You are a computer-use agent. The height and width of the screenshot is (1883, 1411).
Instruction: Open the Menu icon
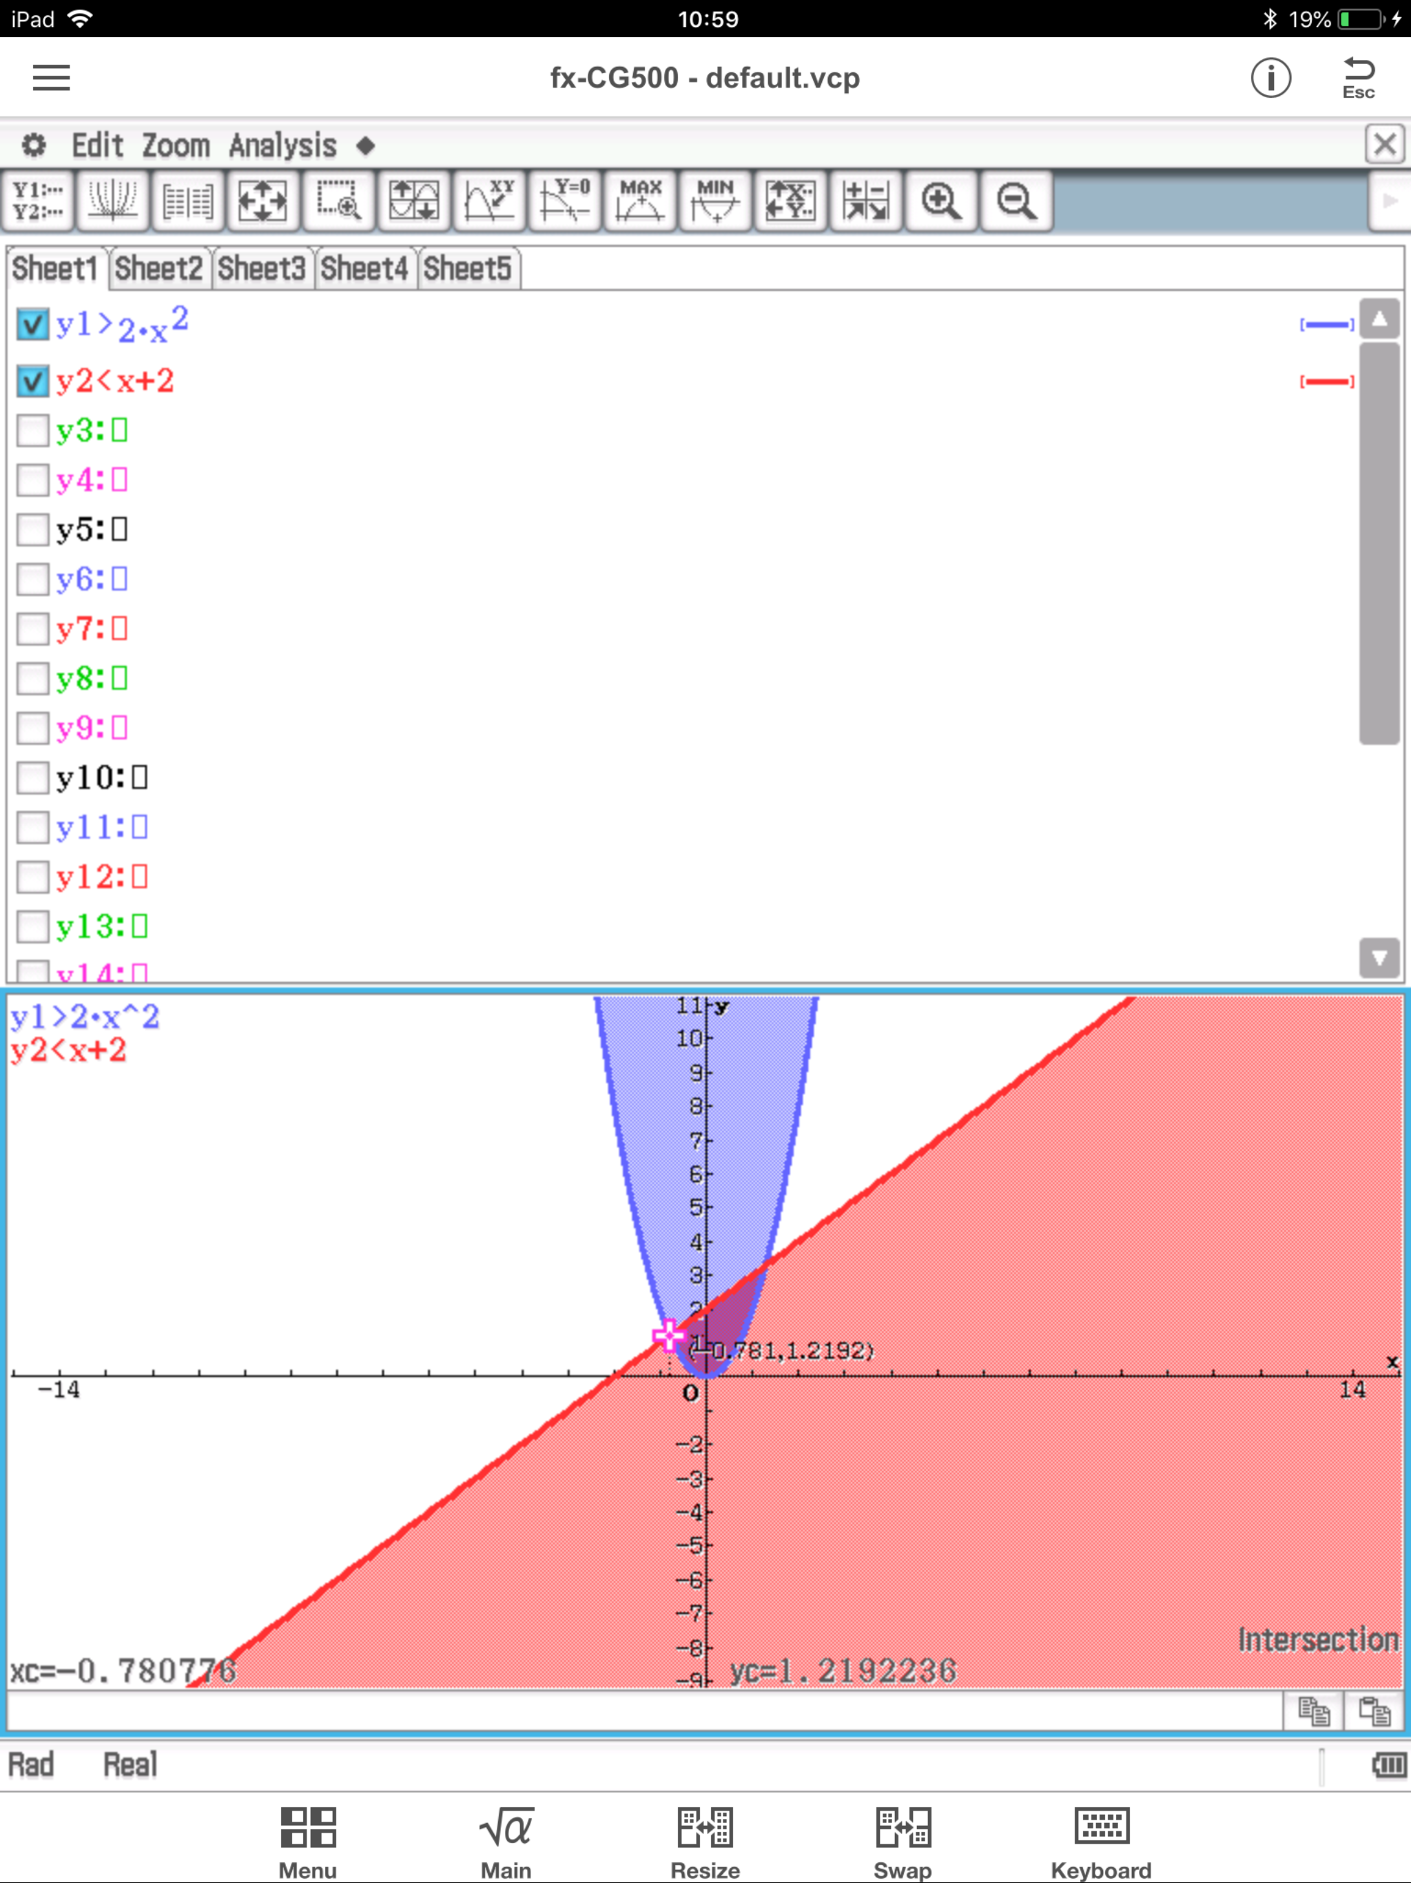click(x=308, y=1842)
